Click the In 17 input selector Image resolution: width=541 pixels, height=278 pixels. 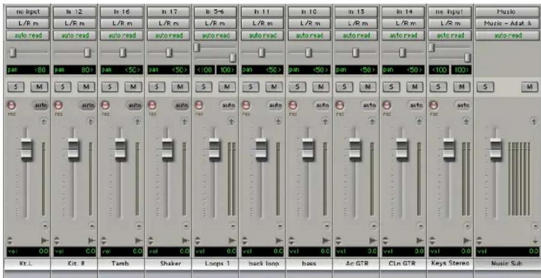pos(168,12)
